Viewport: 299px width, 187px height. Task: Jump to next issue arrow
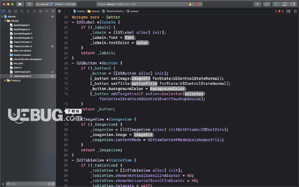click(x=283, y=11)
